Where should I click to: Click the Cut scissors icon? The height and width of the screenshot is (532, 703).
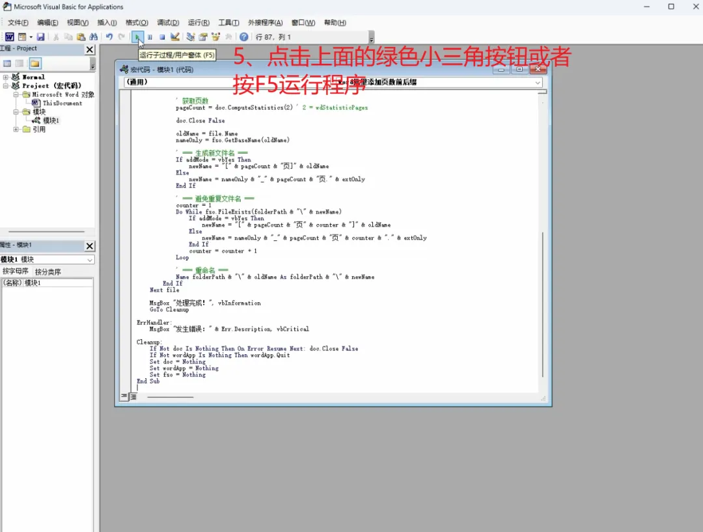[56, 36]
